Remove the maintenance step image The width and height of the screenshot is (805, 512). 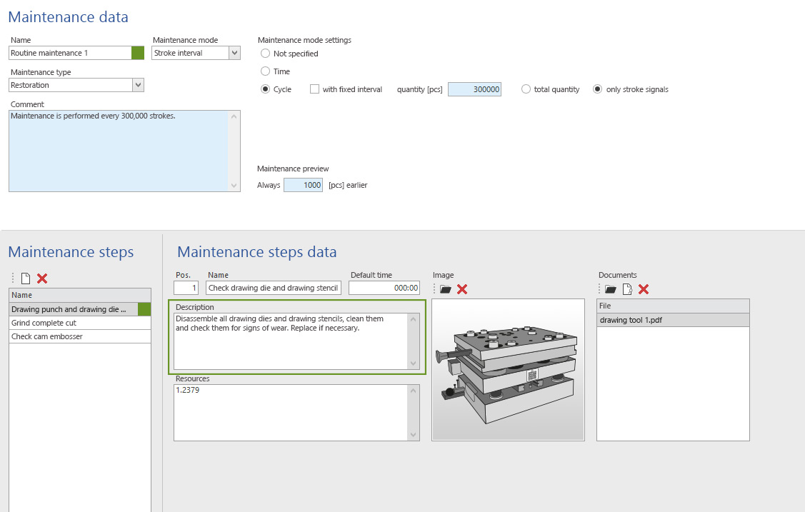(x=462, y=289)
